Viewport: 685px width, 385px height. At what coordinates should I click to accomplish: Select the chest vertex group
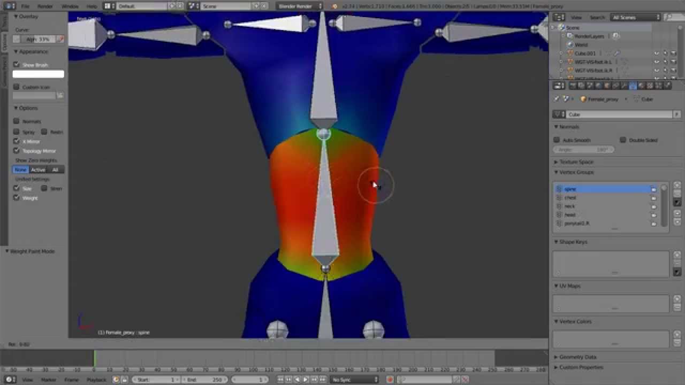pyautogui.click(x=605, y=198)
